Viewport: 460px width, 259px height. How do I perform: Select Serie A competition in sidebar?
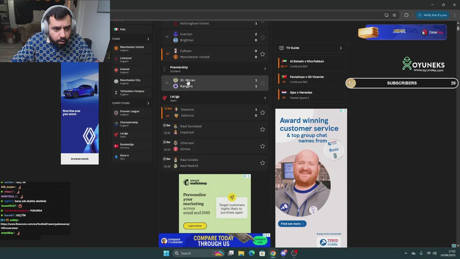pyautogui.click(x=132, y=157)
